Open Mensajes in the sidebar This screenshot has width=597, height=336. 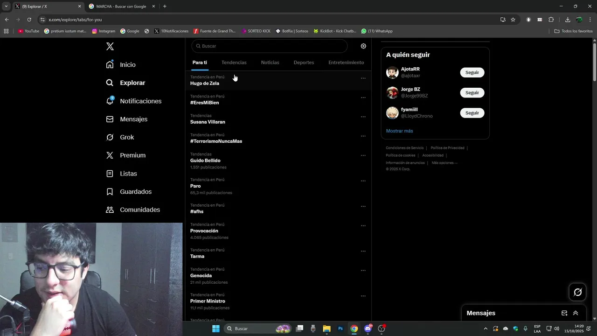(x=126, y=119)
